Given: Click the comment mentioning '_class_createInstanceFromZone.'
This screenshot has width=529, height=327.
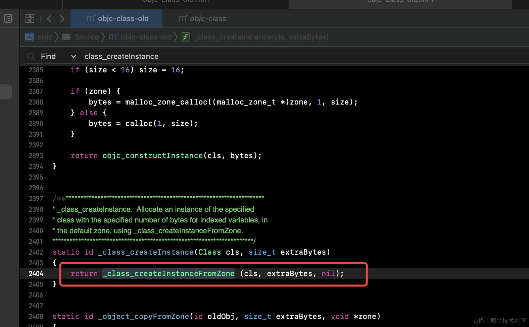Looking at the screenshot, I should pos(148,231).
